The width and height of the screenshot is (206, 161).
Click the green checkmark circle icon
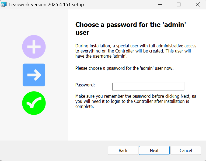coord(34,103)
